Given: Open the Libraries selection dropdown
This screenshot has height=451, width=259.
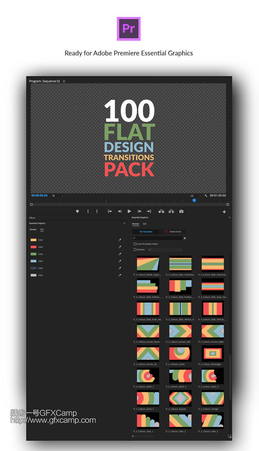Looking at the screenshot, I should click(165, 250).
